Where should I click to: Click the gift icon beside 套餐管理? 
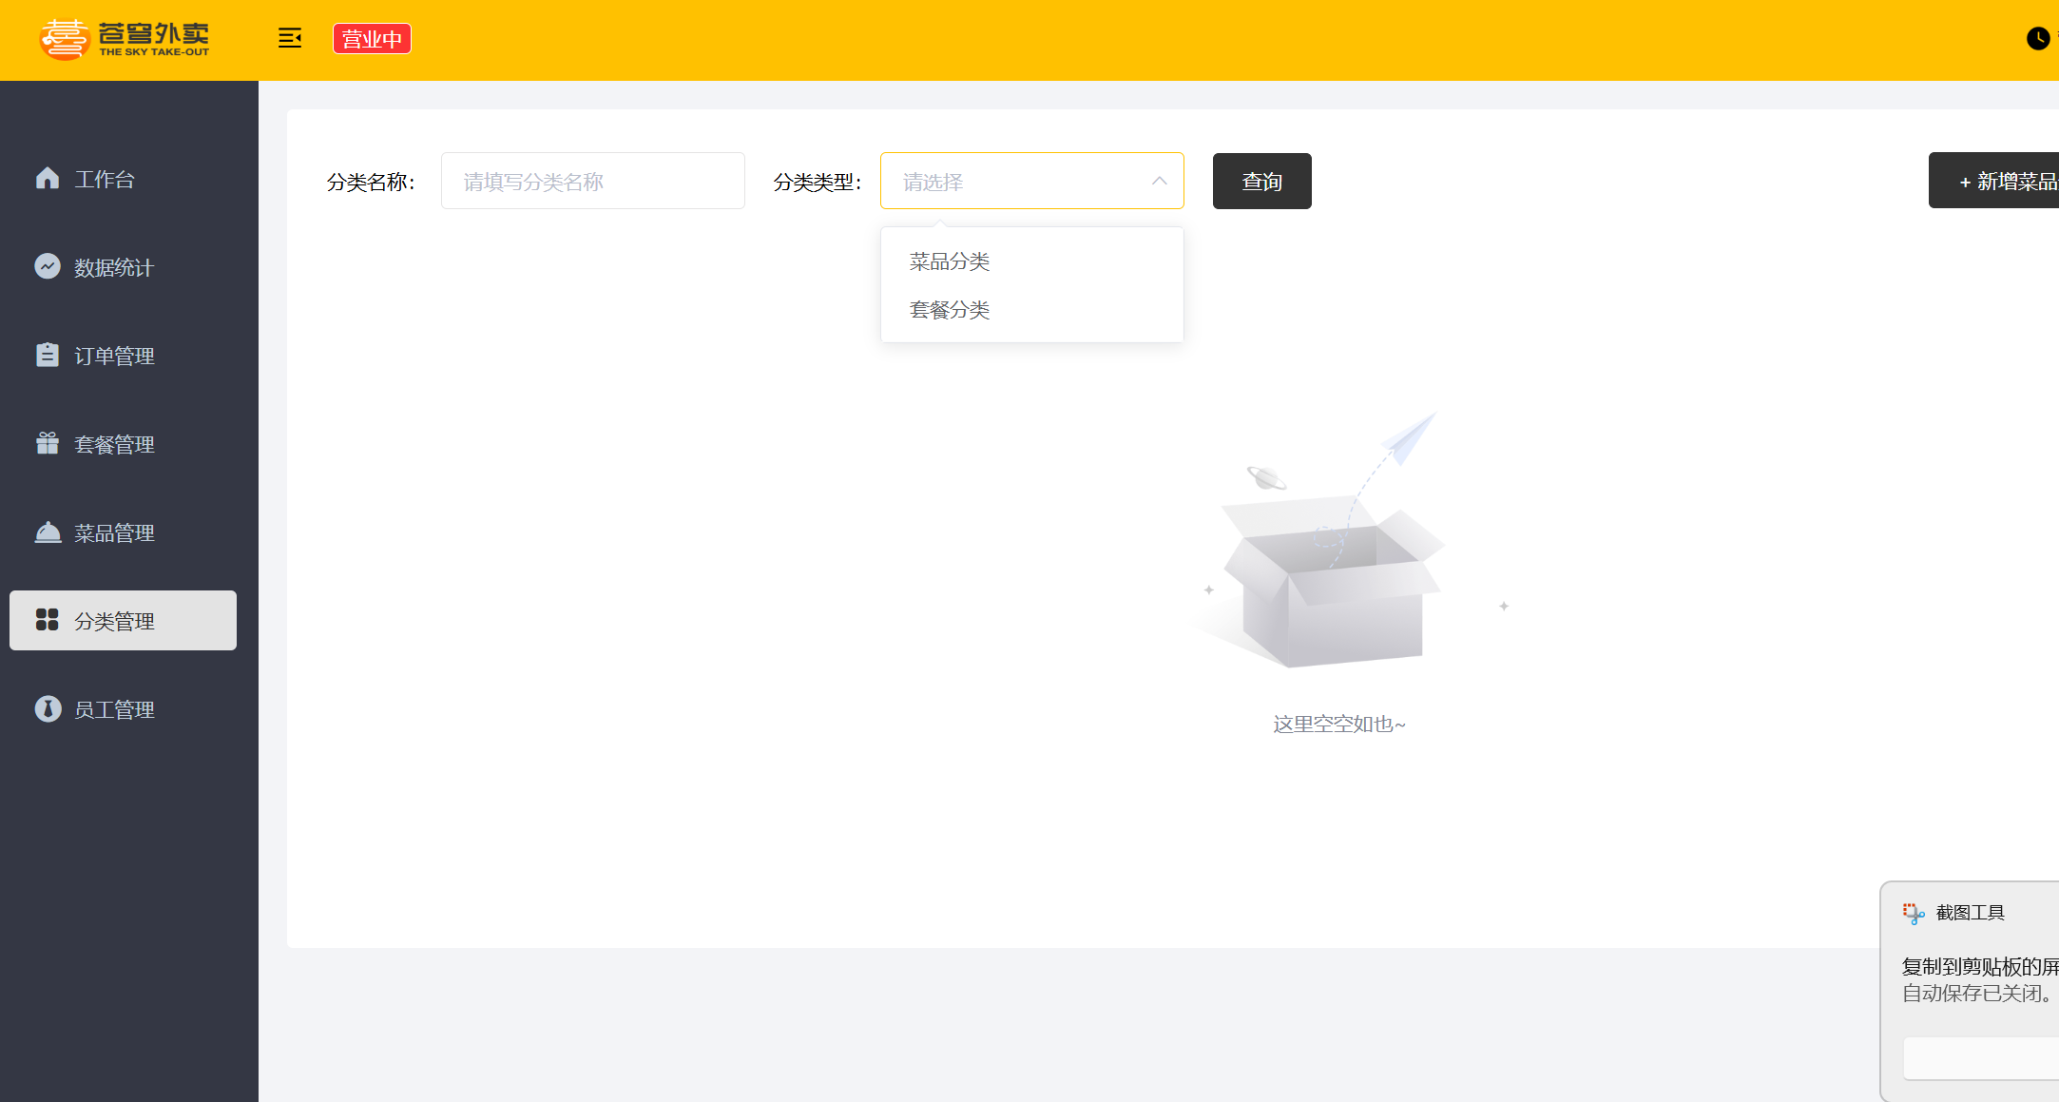[x=48, y=443]
